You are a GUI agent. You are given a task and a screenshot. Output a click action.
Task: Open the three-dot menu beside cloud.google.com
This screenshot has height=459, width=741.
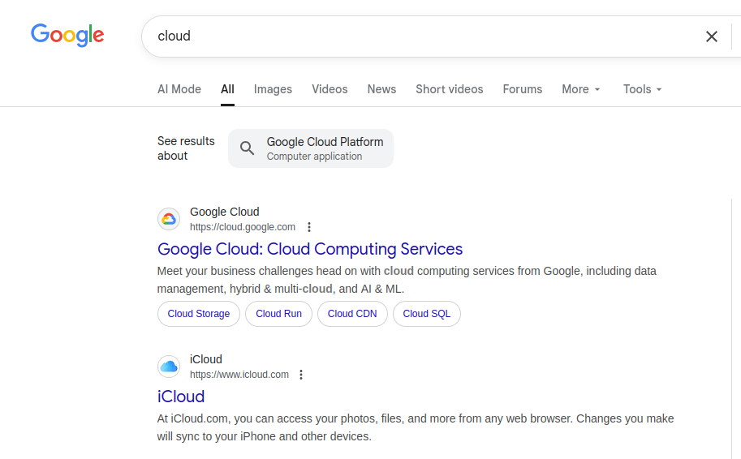coord(308,227)
